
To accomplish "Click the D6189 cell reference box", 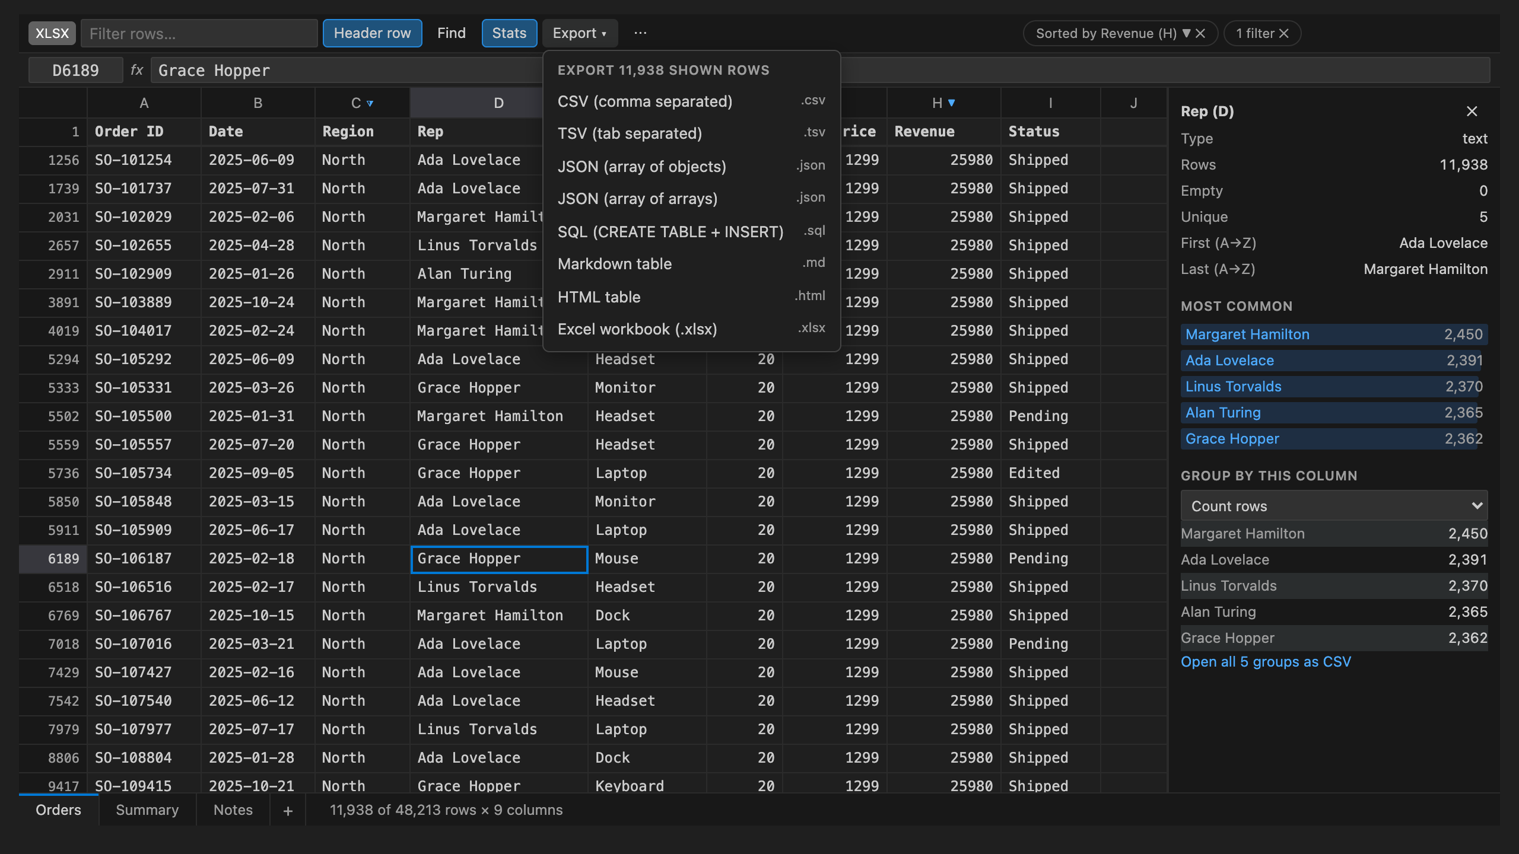I will (x=75, y=71).
